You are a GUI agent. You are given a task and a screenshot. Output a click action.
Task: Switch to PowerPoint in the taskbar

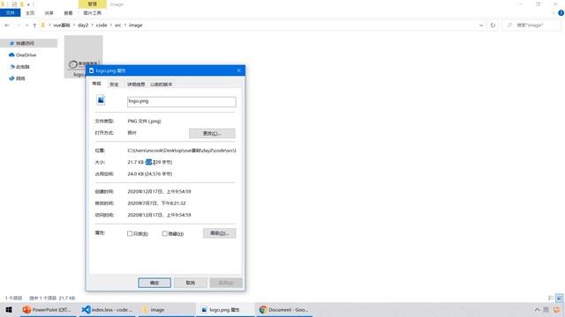48,309
